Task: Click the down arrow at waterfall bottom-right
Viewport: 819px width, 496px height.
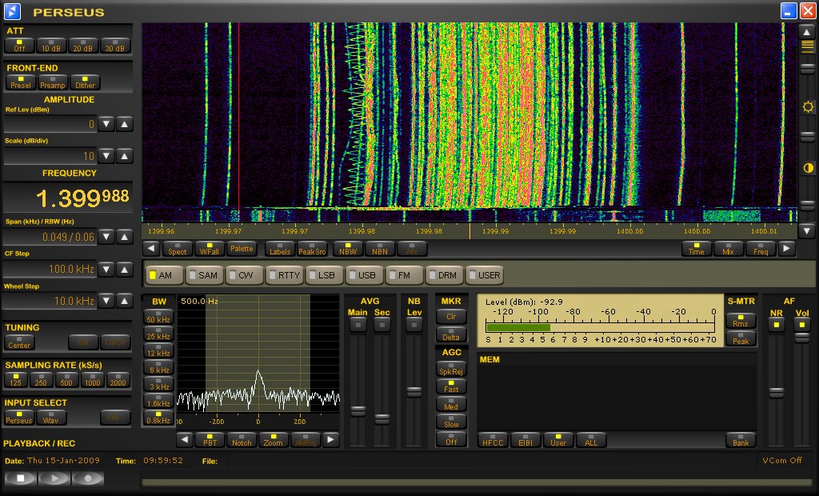Action: point(807,230)
